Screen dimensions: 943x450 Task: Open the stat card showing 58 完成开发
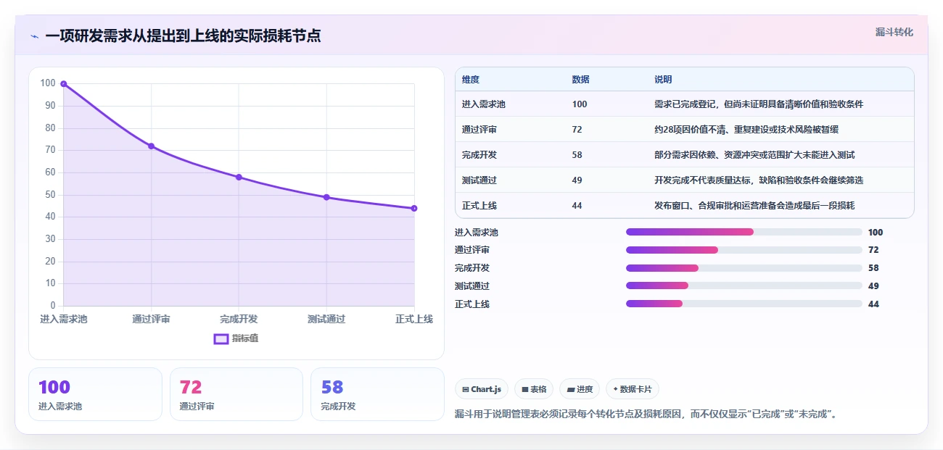377,394
